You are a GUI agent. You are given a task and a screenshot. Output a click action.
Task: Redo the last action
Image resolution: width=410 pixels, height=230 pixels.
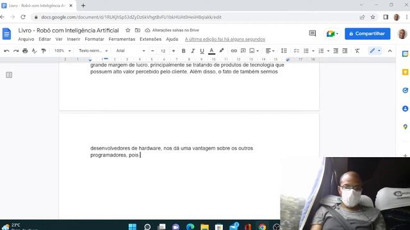[x=16, y=51]
